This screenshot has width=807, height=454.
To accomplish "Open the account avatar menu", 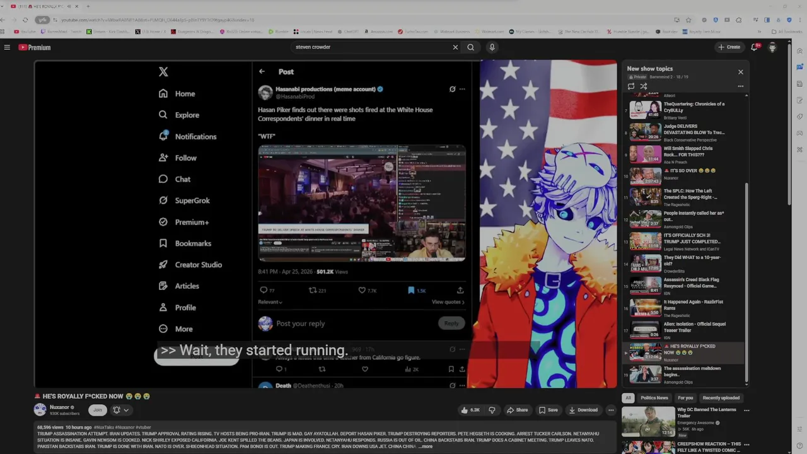I will (x=772, y=47).
